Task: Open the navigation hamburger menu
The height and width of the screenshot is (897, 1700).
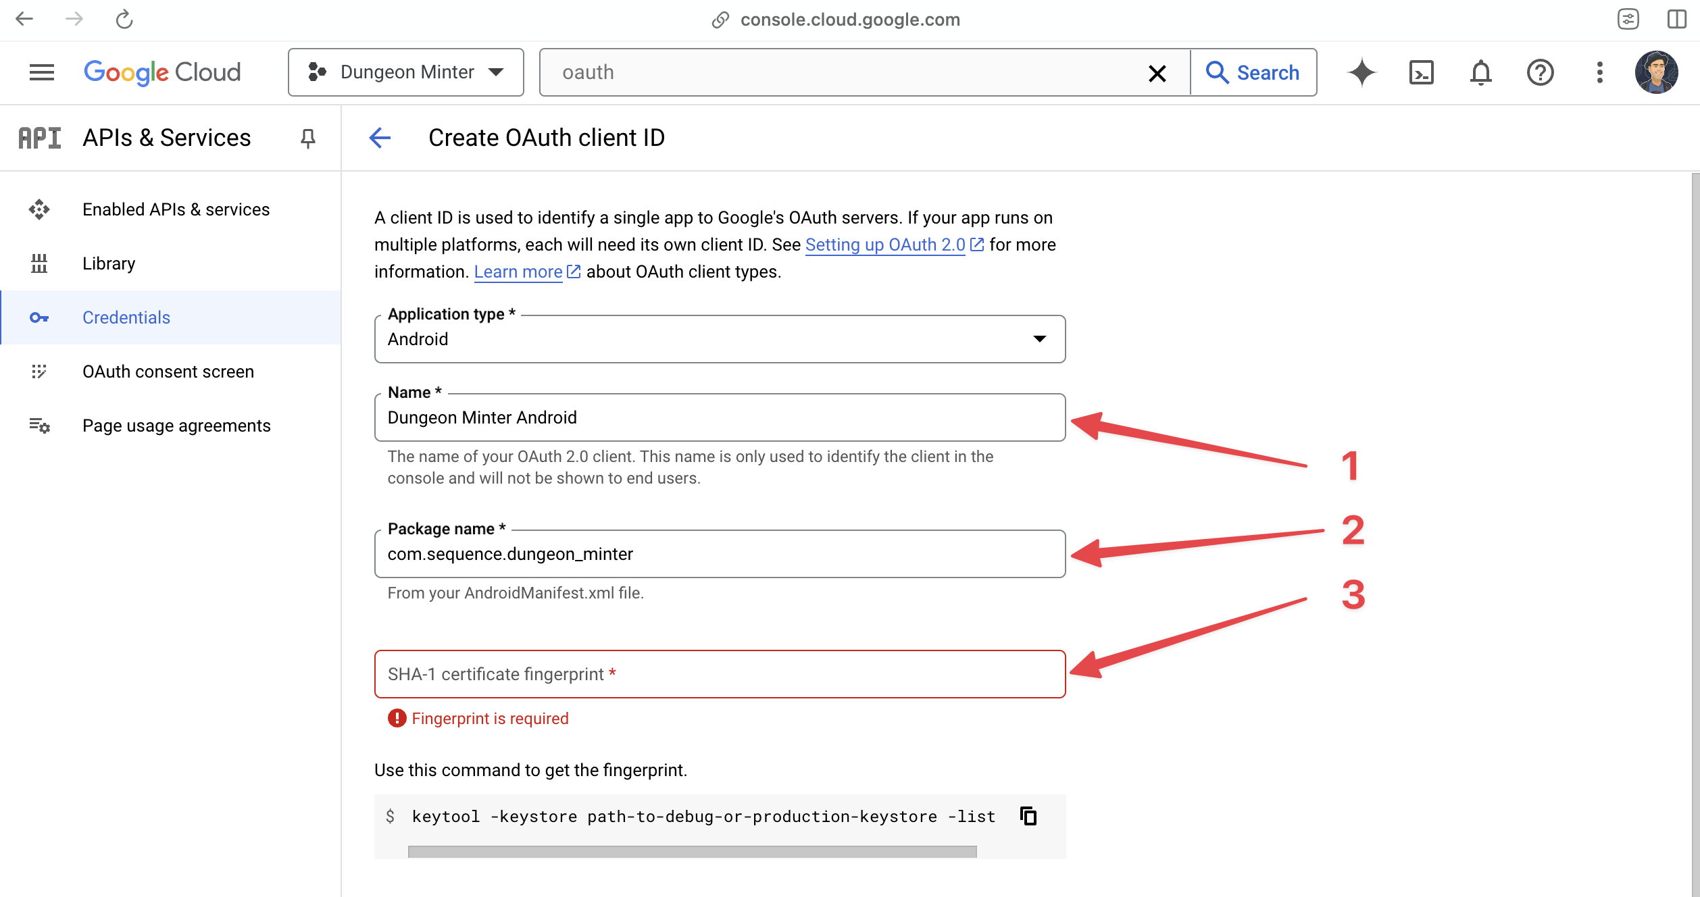Action: 41,72
